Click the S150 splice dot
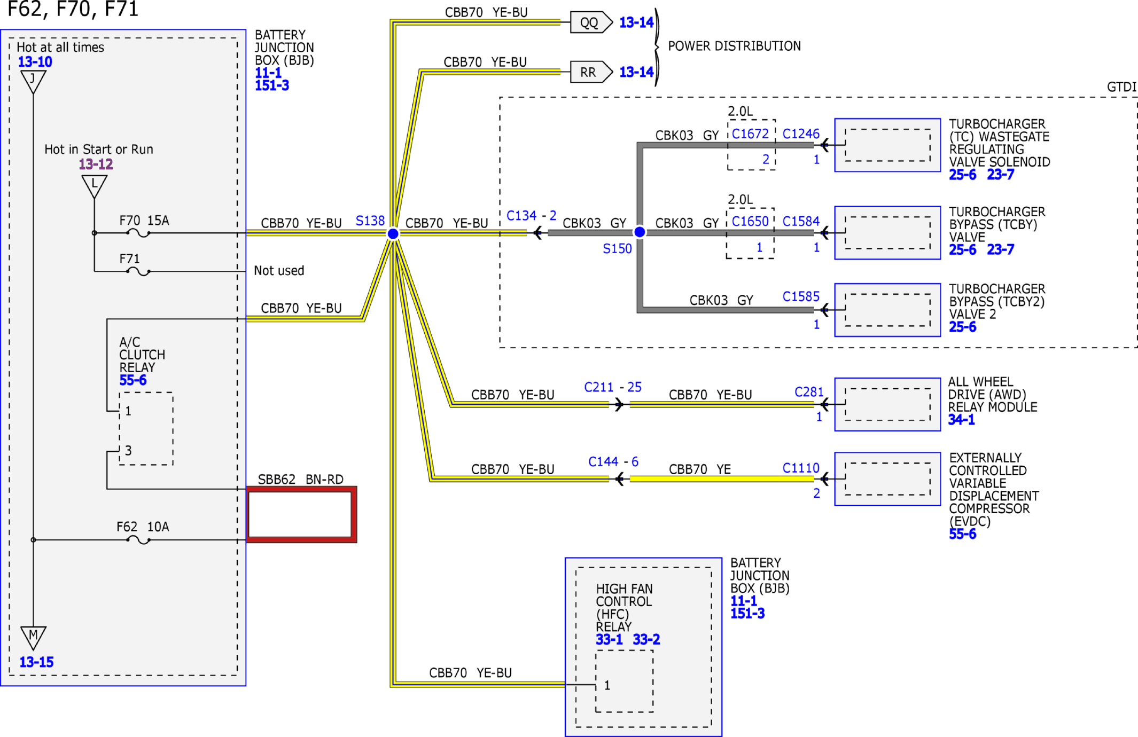Viewport: 1138px width, 737px height. pyautogui.click(x=640, y=232)
